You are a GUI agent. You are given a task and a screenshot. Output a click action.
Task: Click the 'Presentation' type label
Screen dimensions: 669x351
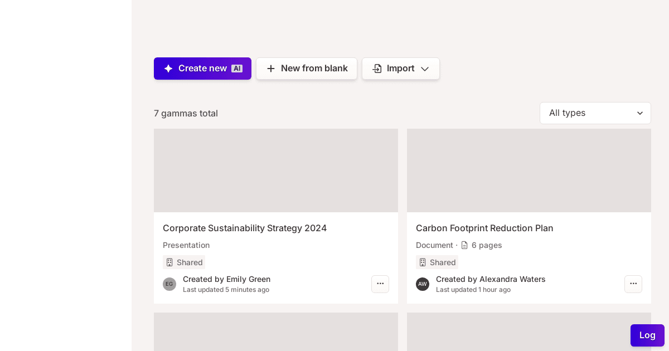pos(186,245)
